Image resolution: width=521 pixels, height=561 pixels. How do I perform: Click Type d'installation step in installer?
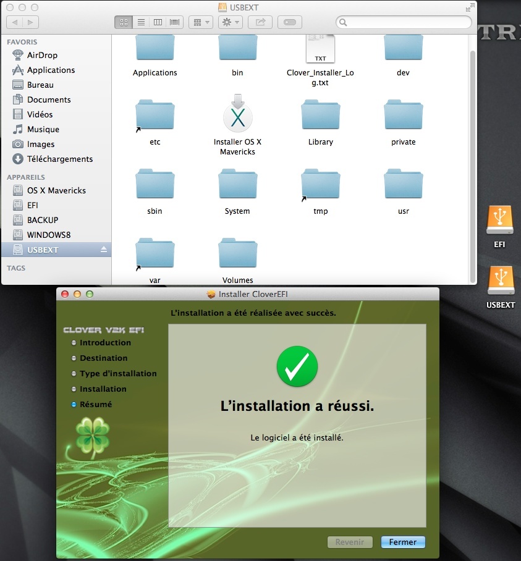(x=114, y=374)
